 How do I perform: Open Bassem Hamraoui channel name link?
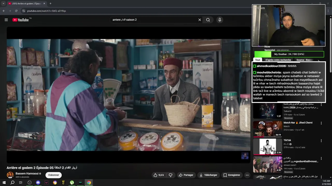27,174
